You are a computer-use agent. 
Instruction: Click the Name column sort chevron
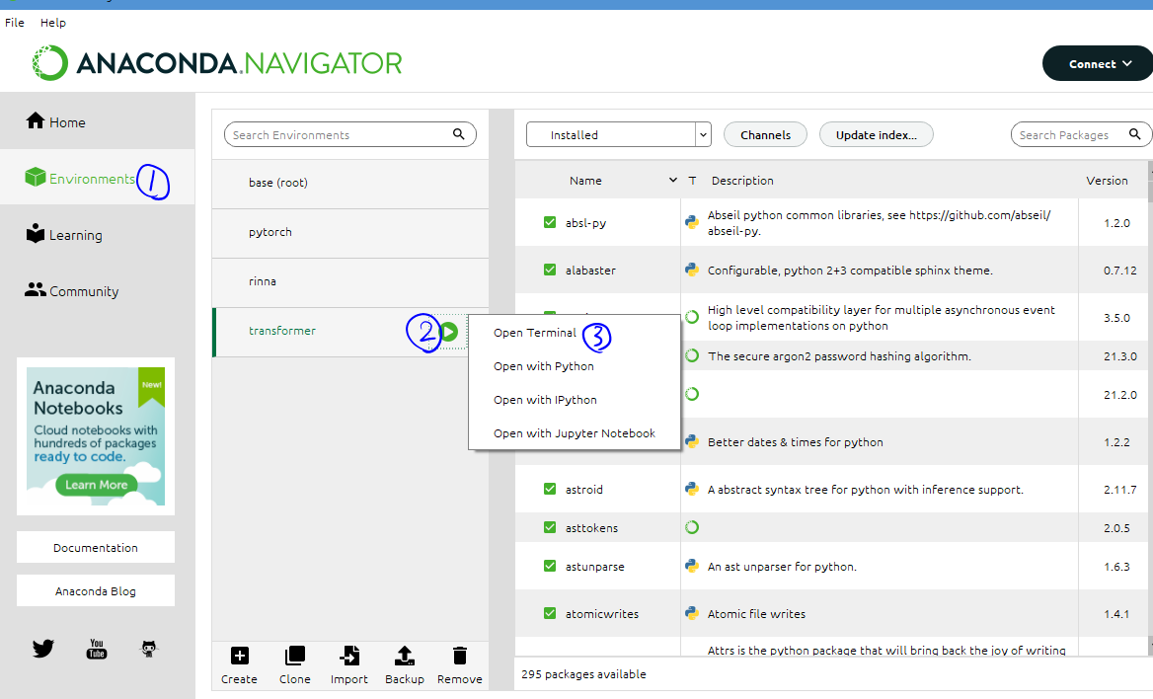(672, 181)
